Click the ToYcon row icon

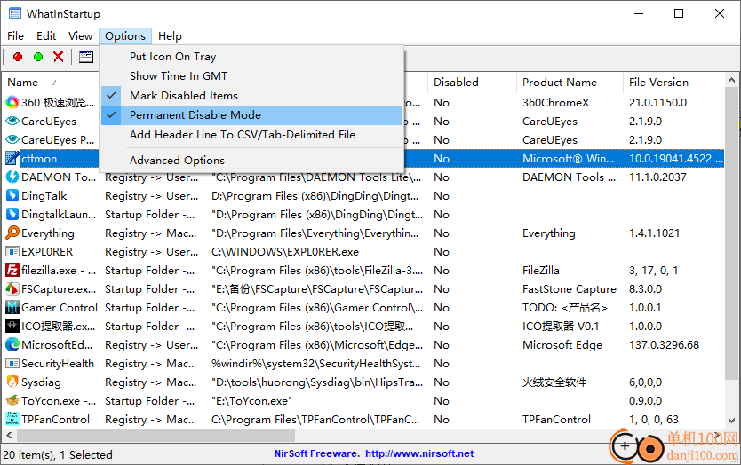(12, 401)
